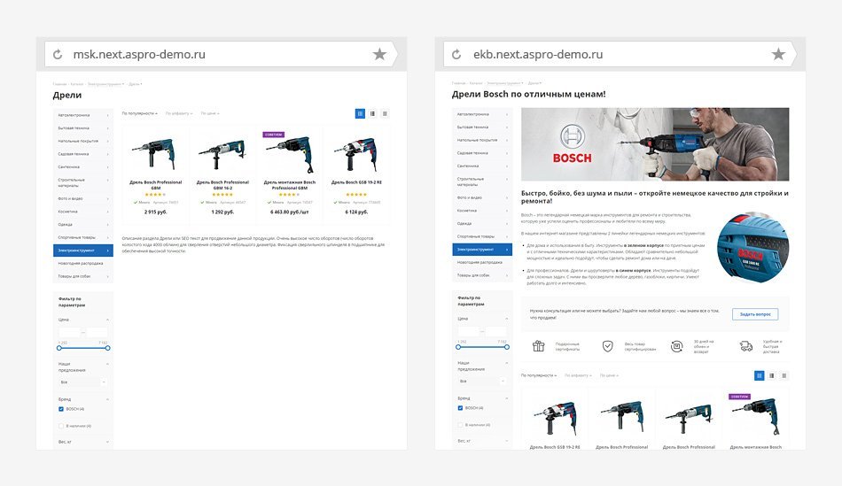Screen dimensions: 842x486
Task: Expand the Вес, кг filter on msk page
Action: (83, 442)
